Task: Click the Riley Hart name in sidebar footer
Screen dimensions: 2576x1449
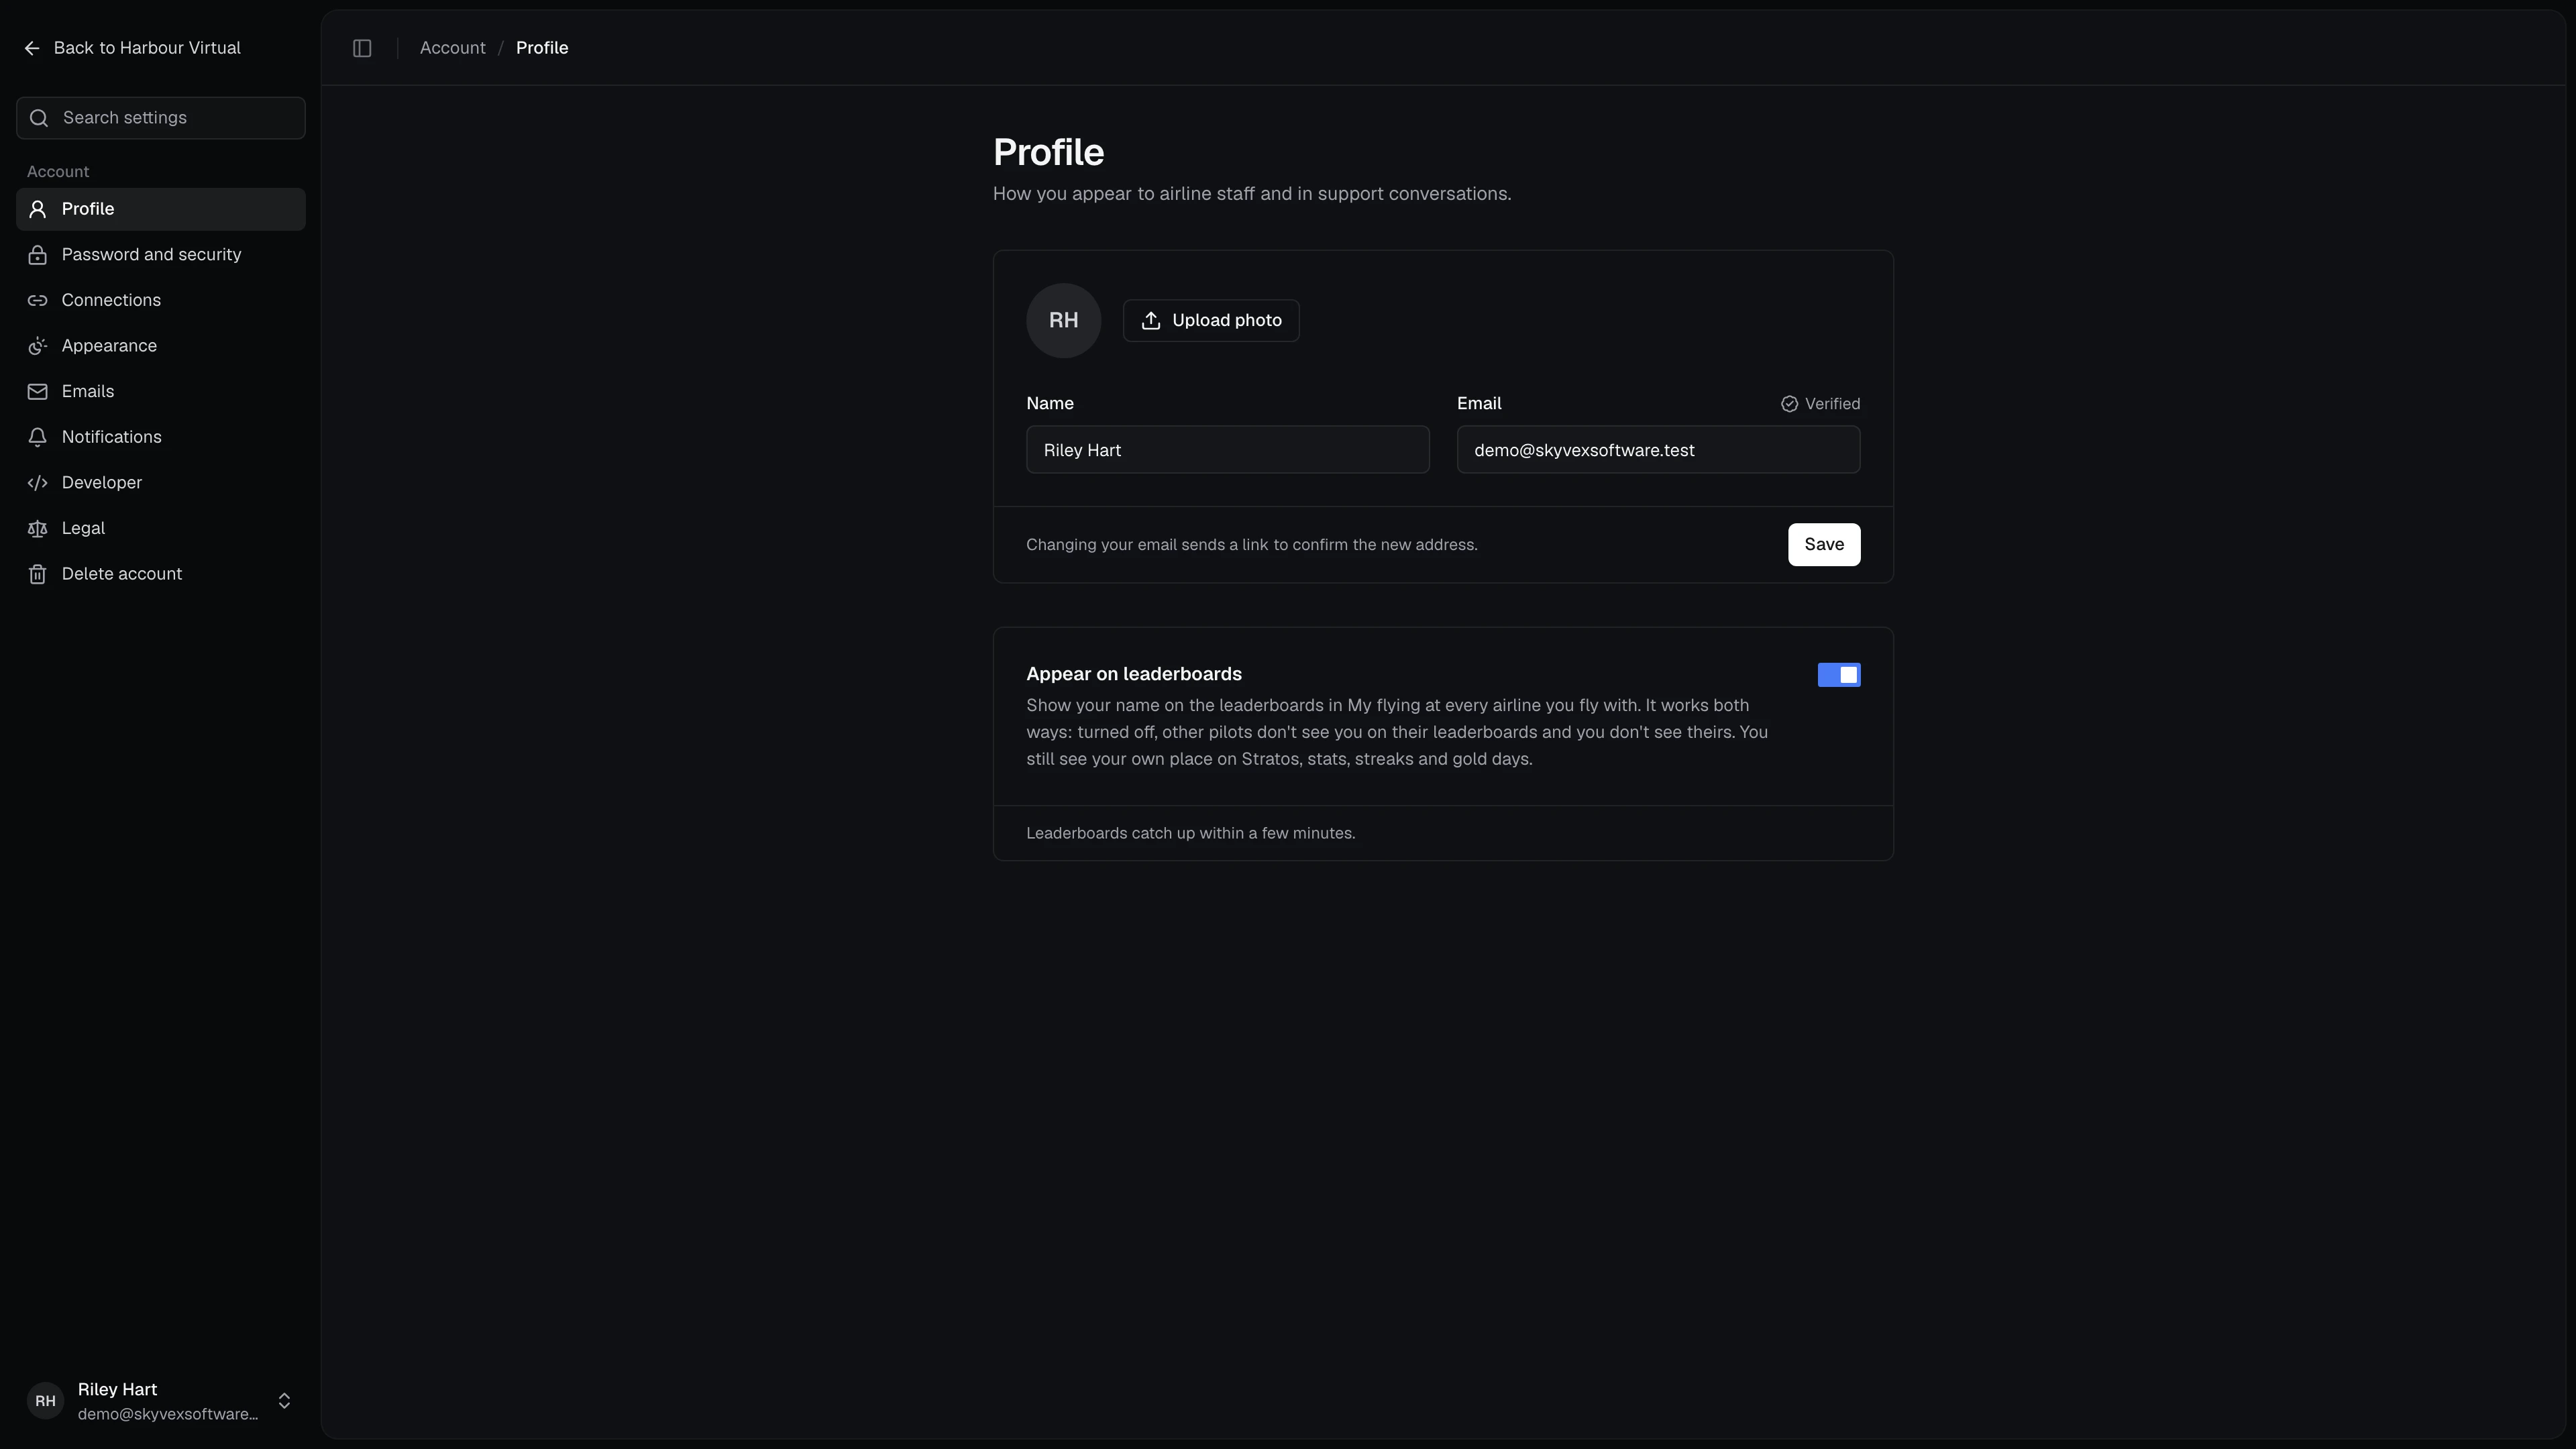Action: tap(117, 1389)
